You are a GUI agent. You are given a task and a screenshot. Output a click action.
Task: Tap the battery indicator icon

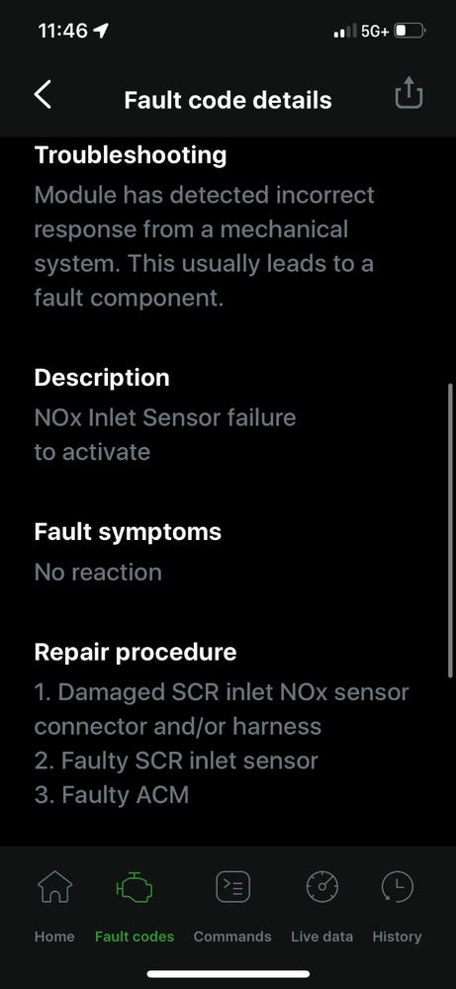(x=410, y=31)
